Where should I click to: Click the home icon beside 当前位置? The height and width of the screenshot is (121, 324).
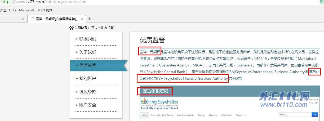[x=71, y=28]
